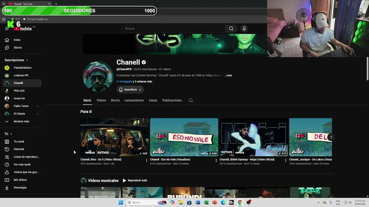This screenshot has width=369, height=207.
Task: Open the Historial clock icon
Action: point(7,149)
